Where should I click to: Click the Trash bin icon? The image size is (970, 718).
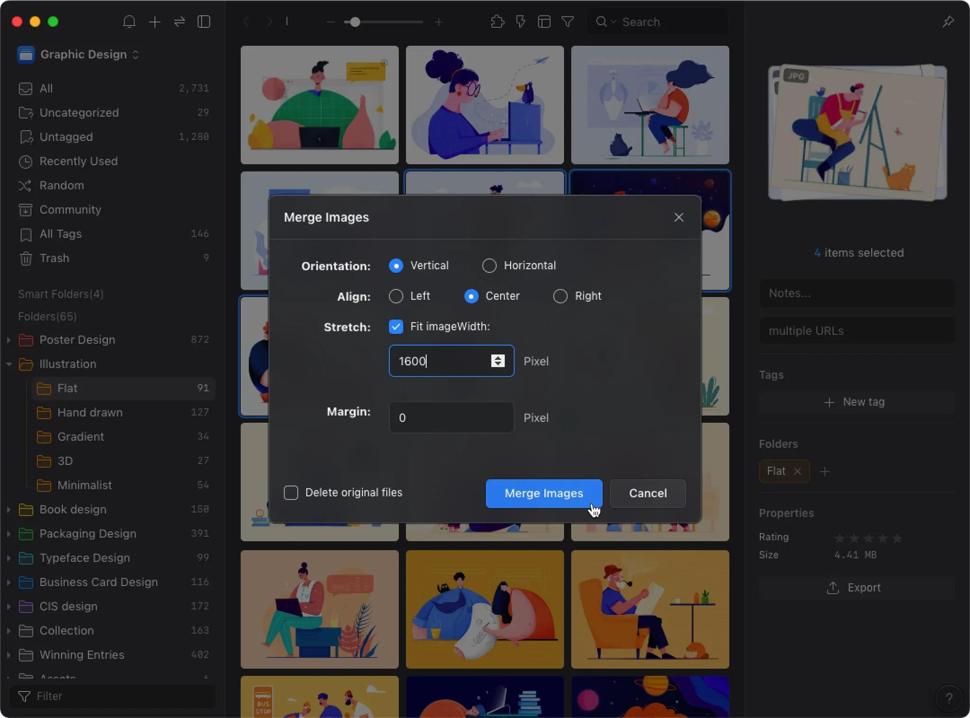[x=26, y=258]
